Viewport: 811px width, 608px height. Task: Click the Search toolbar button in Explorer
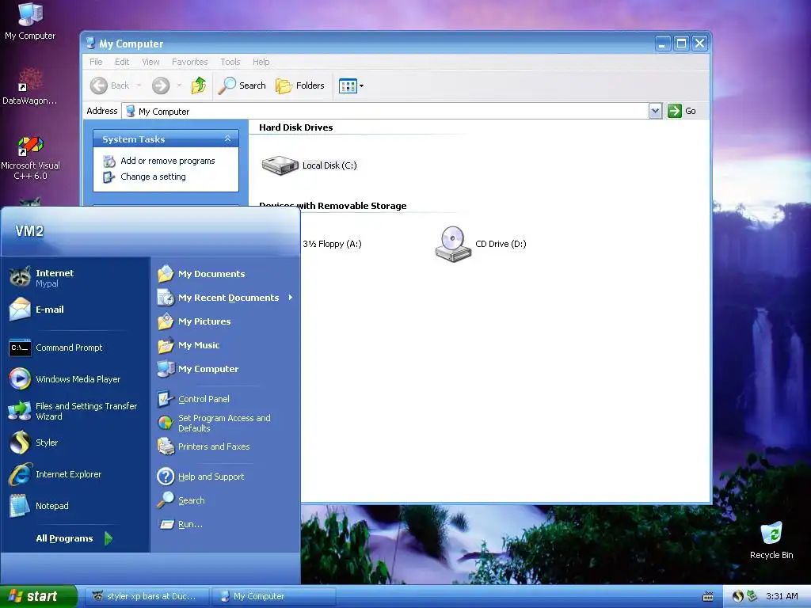tap(242, 85)
